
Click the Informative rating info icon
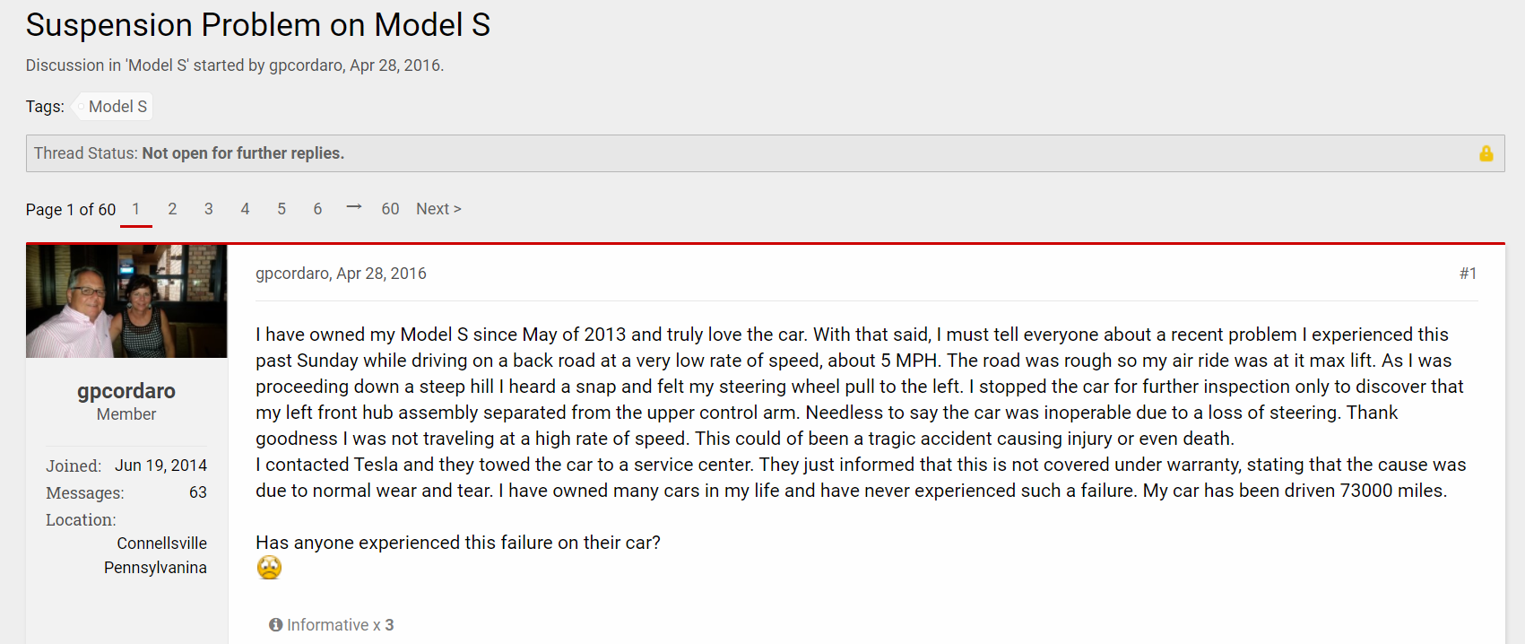[276, 625]
